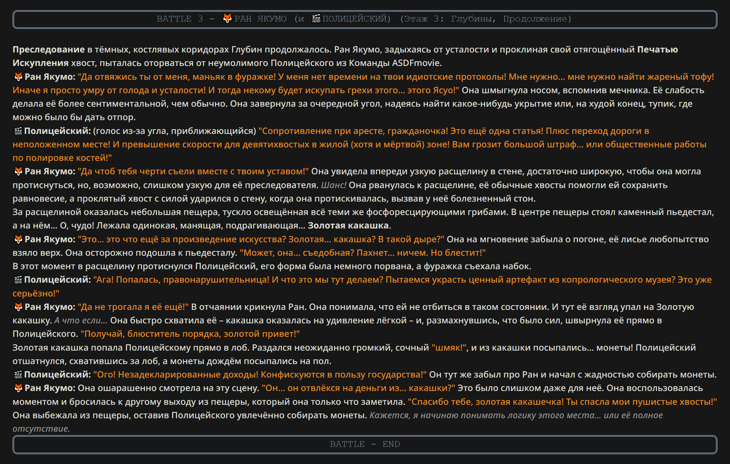
Task: Click the italic text "Кажется, я начинаю понимать логику"
Action: click(x=452, y=415)
